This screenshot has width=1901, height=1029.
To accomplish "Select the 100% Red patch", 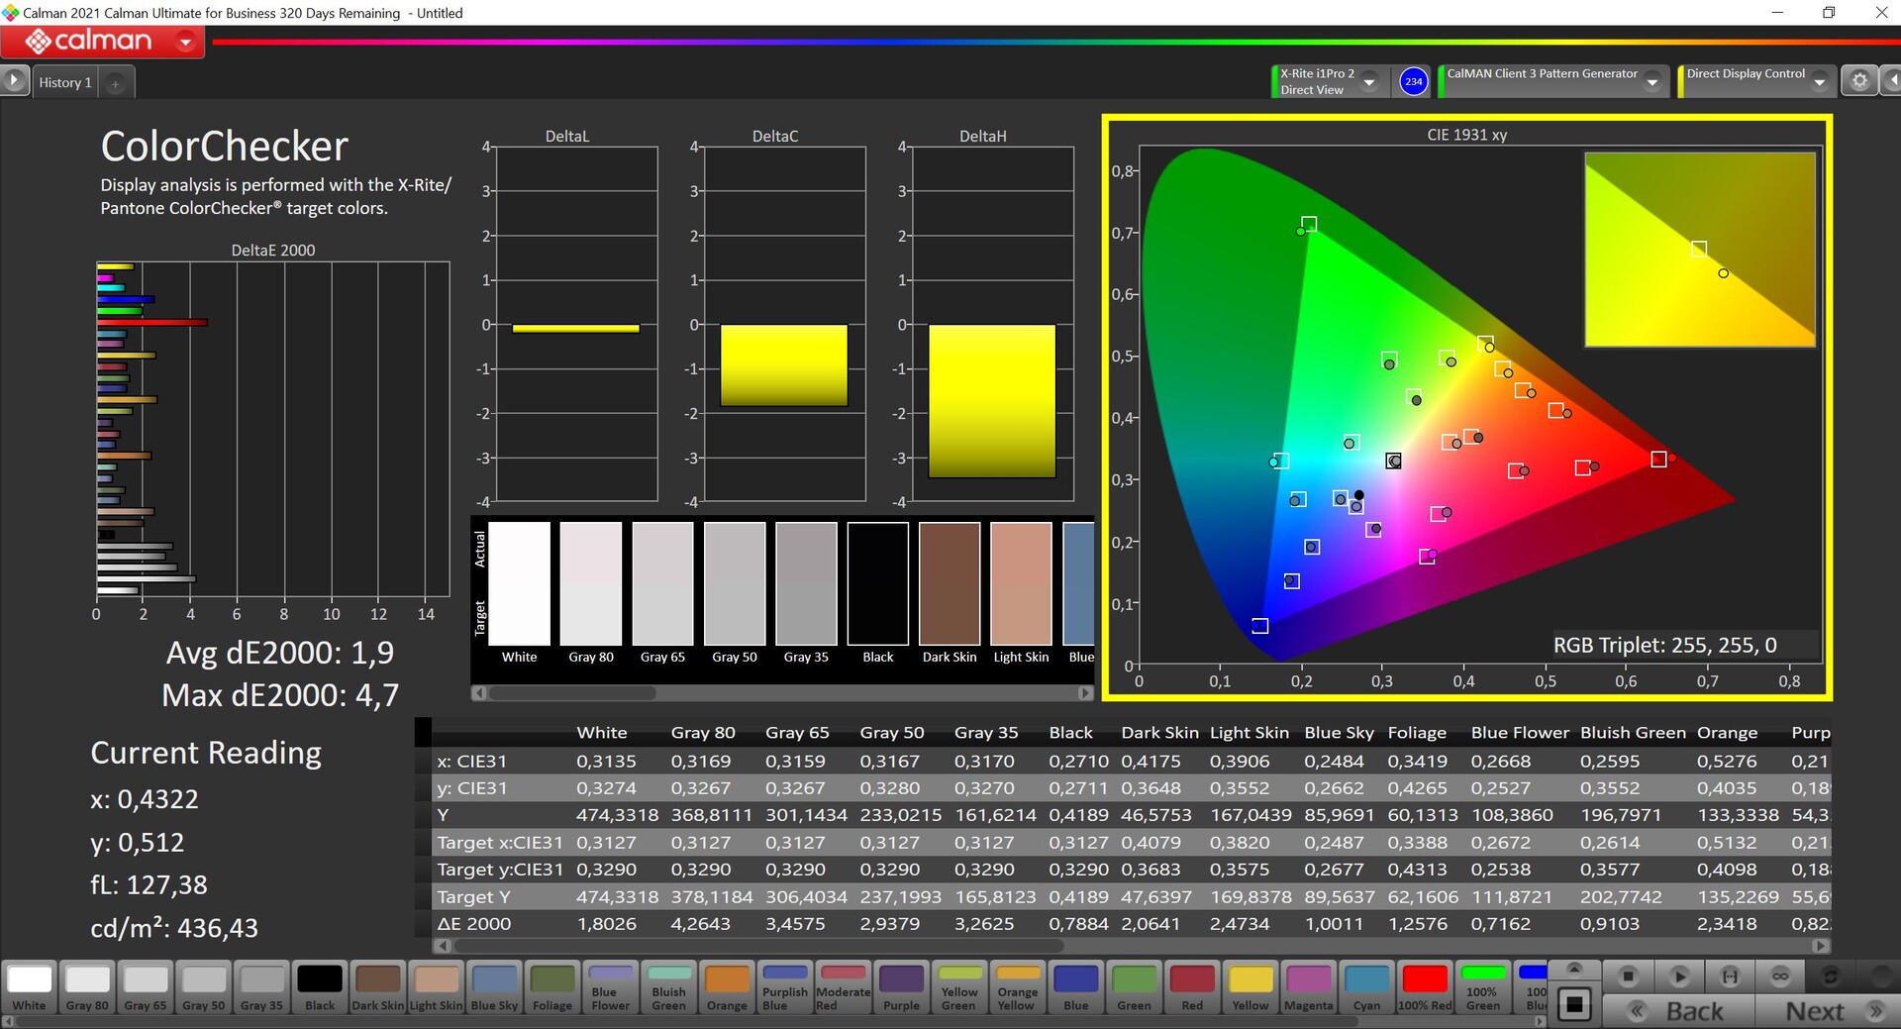I will pos(1425,987).
